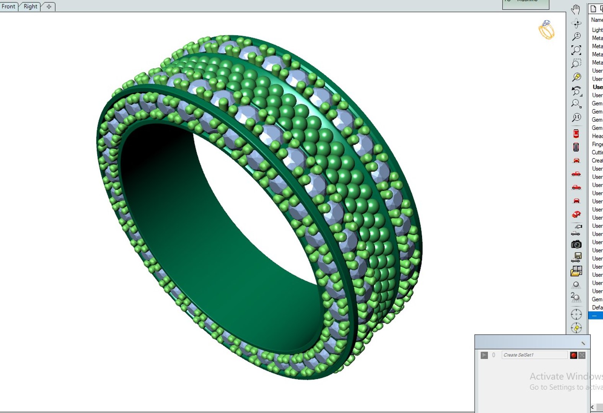Viewport: 603px width, 413px height.
Task: Set Front view with small red car icon
Action: (576, 161)
